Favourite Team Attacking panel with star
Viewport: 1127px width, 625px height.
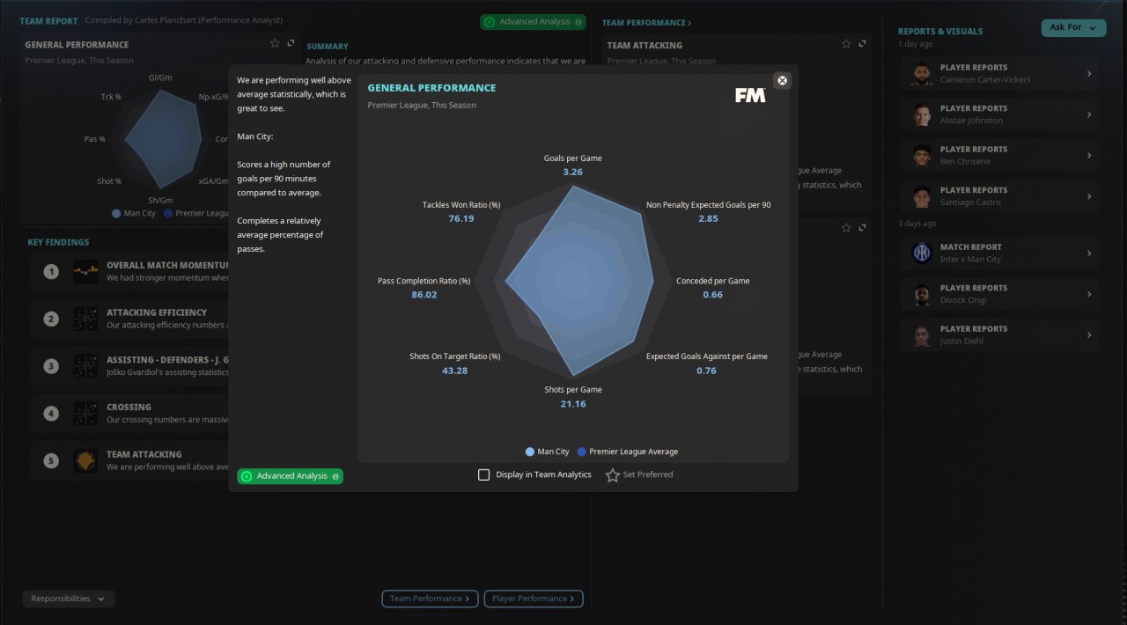coord(846,44)
